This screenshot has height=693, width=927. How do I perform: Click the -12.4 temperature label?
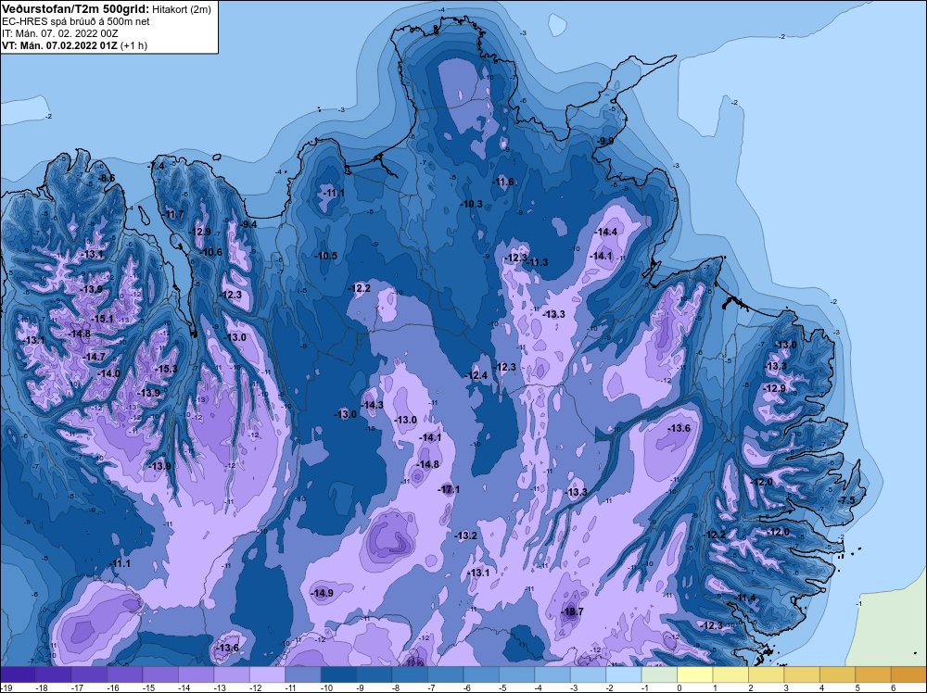tap(477, 375)
